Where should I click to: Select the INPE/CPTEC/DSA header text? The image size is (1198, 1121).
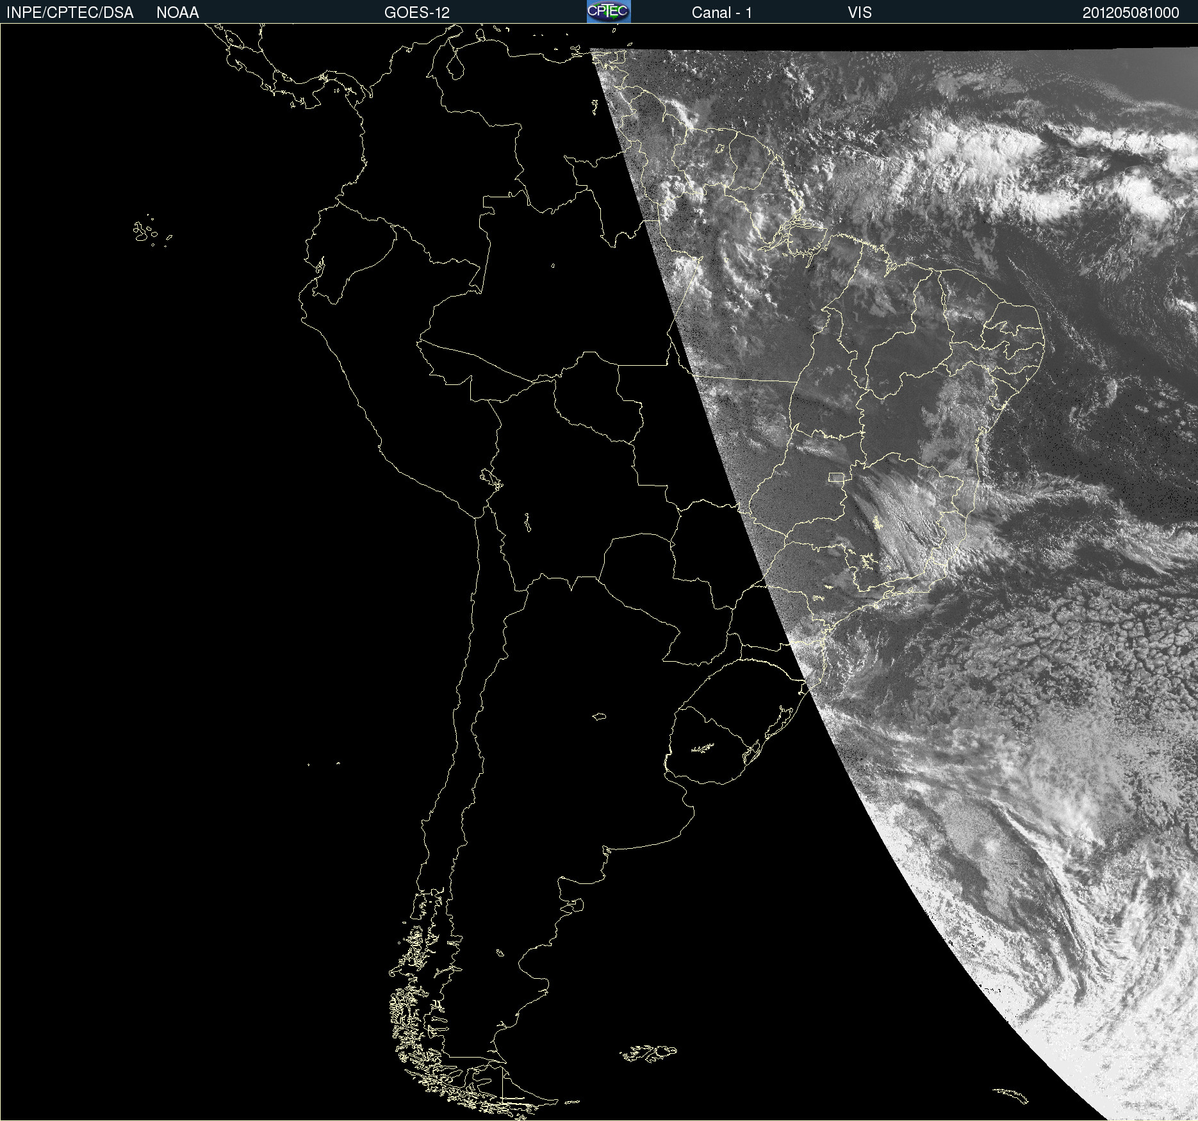70,13
